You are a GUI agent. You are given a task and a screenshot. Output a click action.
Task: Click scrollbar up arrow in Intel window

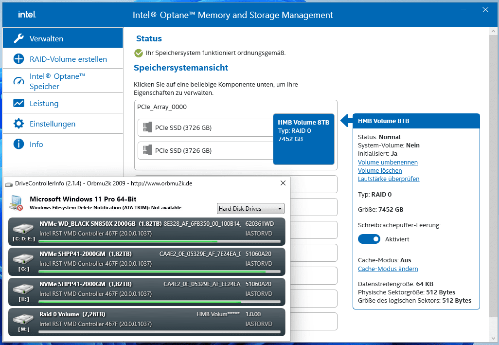pyautogui.click(x=493, y=31)
